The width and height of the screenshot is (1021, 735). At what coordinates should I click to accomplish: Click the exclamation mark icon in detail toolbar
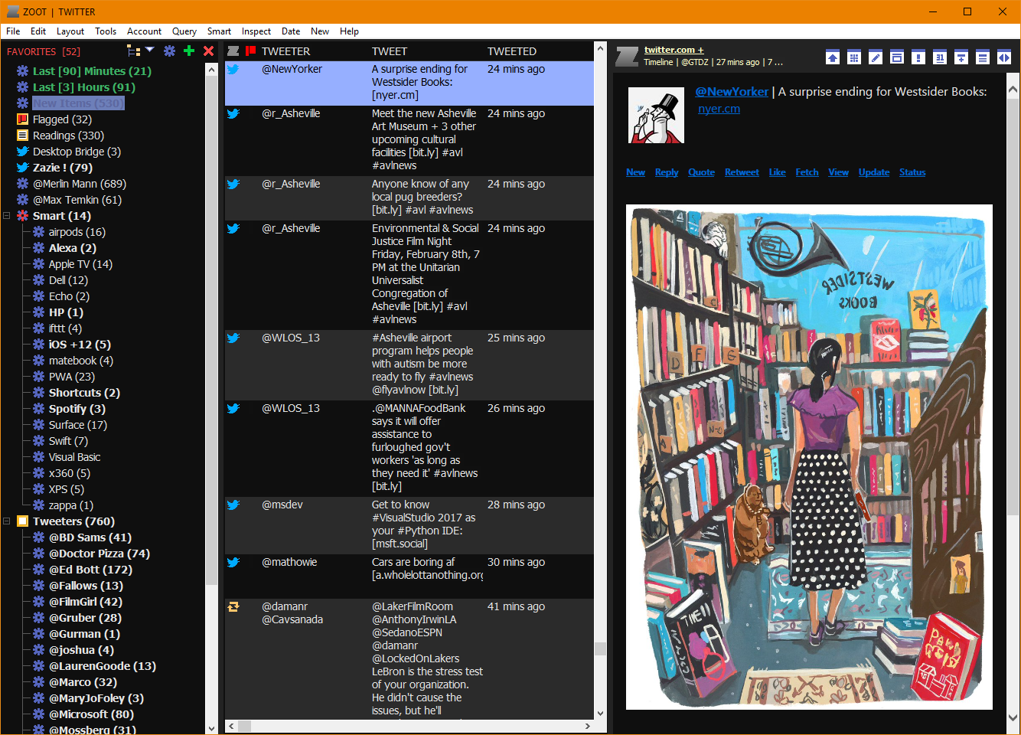point(918,57)
